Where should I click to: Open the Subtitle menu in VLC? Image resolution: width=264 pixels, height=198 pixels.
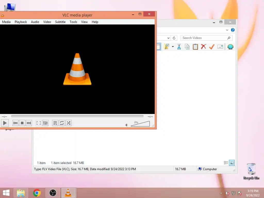[60, 22]
